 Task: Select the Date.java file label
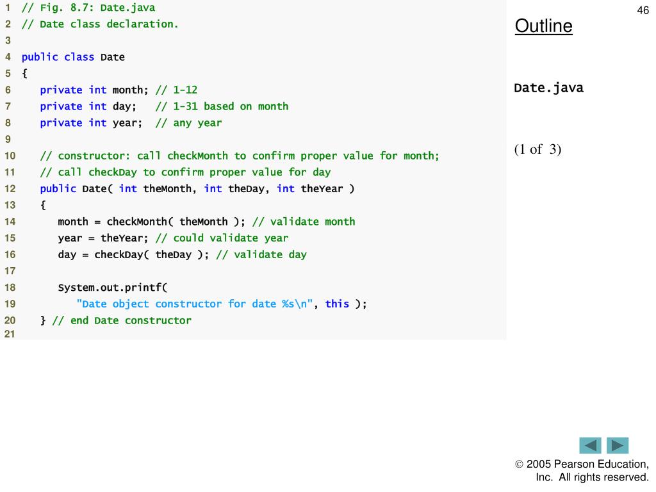tap(548, 88)
